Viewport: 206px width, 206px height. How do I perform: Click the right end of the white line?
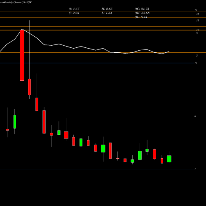point(169,51)
